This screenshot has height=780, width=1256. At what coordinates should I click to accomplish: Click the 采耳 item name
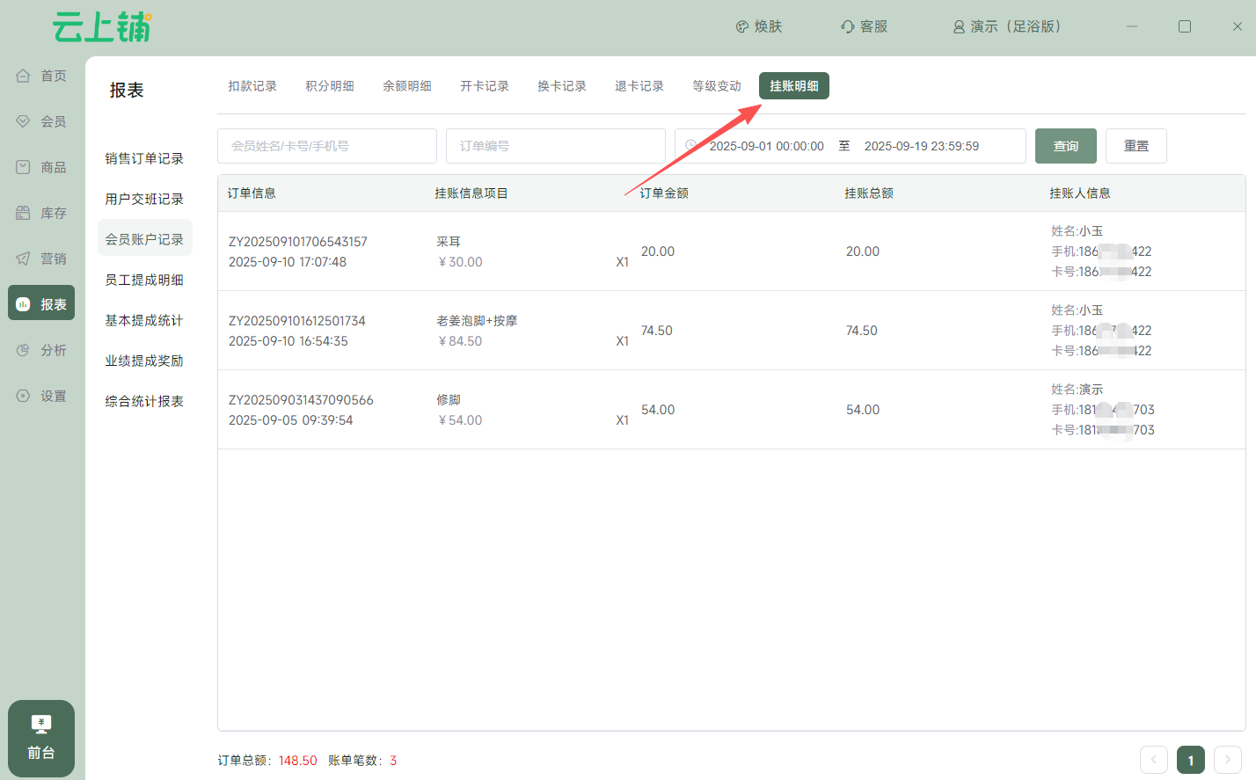pos(449,242)
